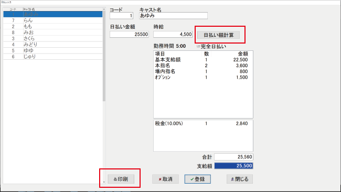The image size is (341, 192).
Task: Click the 800 amount cell
Action: click(244, 71)
